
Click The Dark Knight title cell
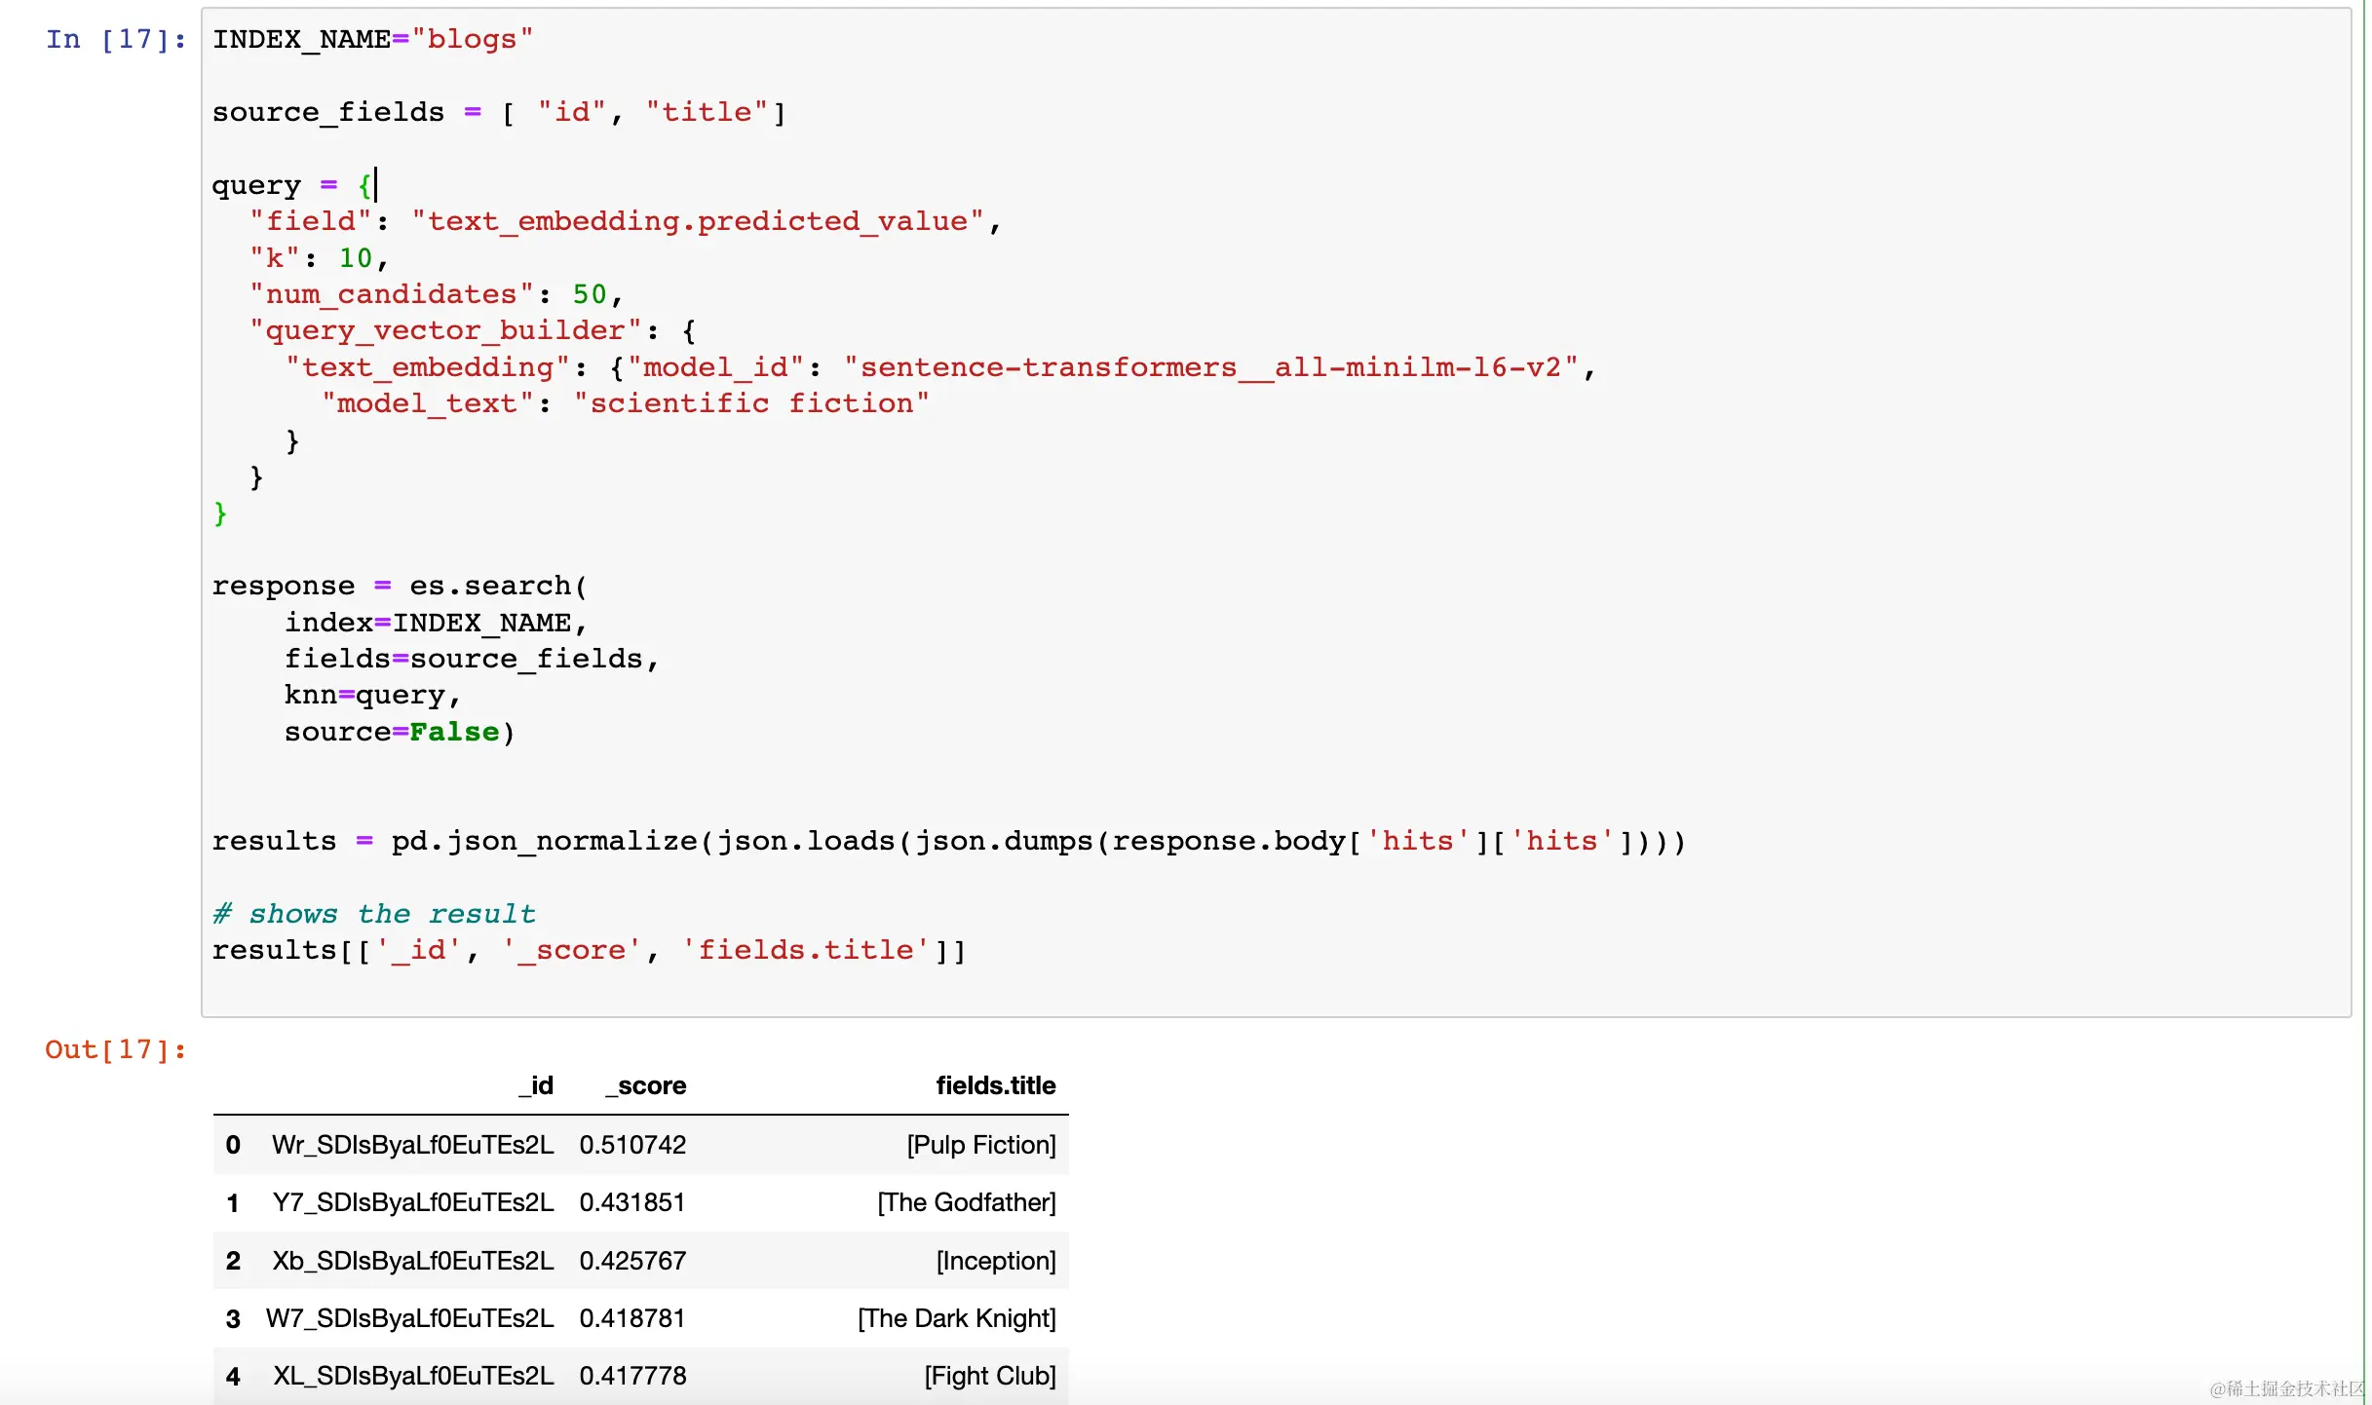tap(956, 1318)
